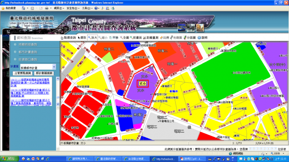Click the second header photo thumbnail
Screen dimensions: 289x162
(x=191, y=27)
